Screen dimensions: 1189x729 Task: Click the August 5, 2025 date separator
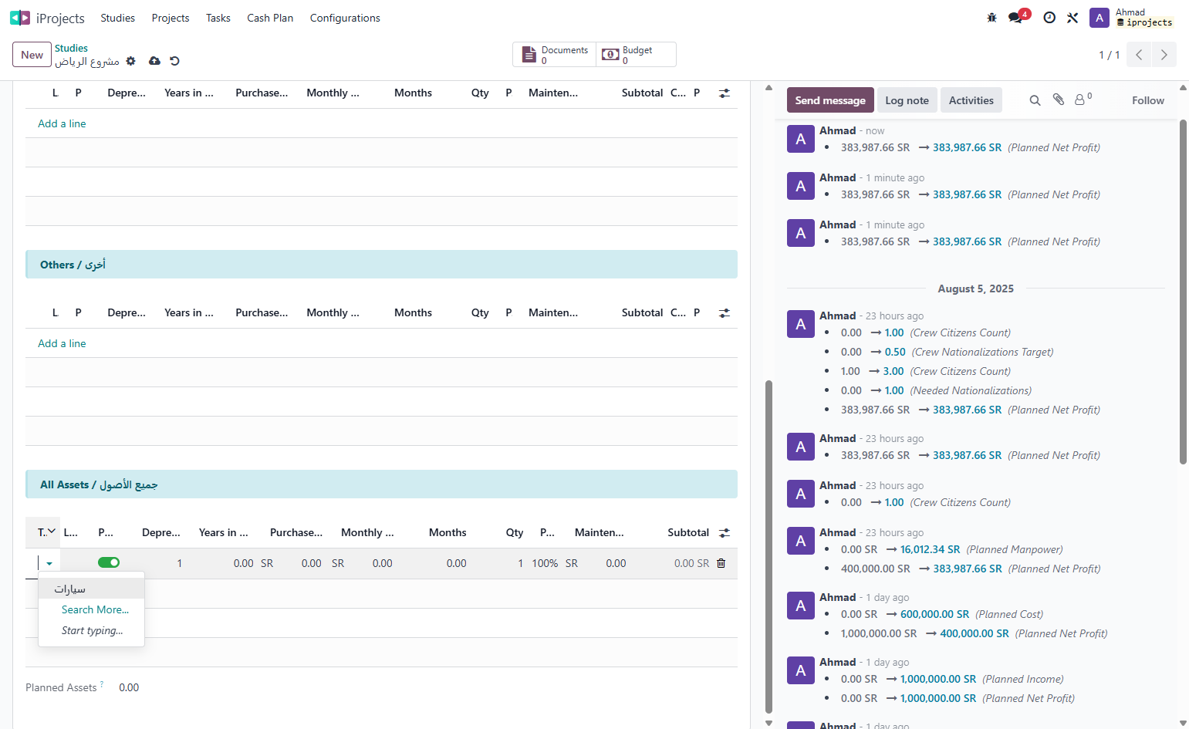coord(975,289)
